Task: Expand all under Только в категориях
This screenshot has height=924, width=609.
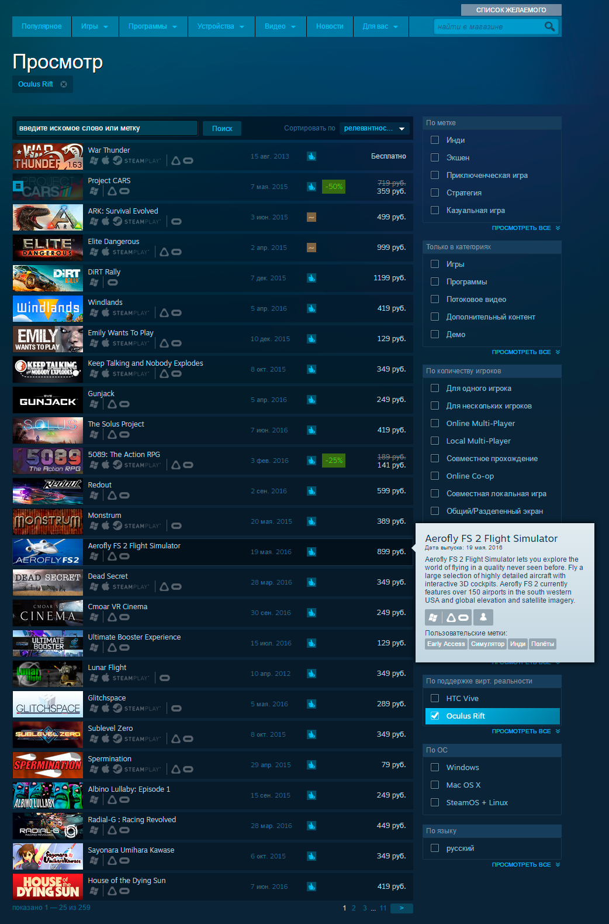Action: [525, 352]
